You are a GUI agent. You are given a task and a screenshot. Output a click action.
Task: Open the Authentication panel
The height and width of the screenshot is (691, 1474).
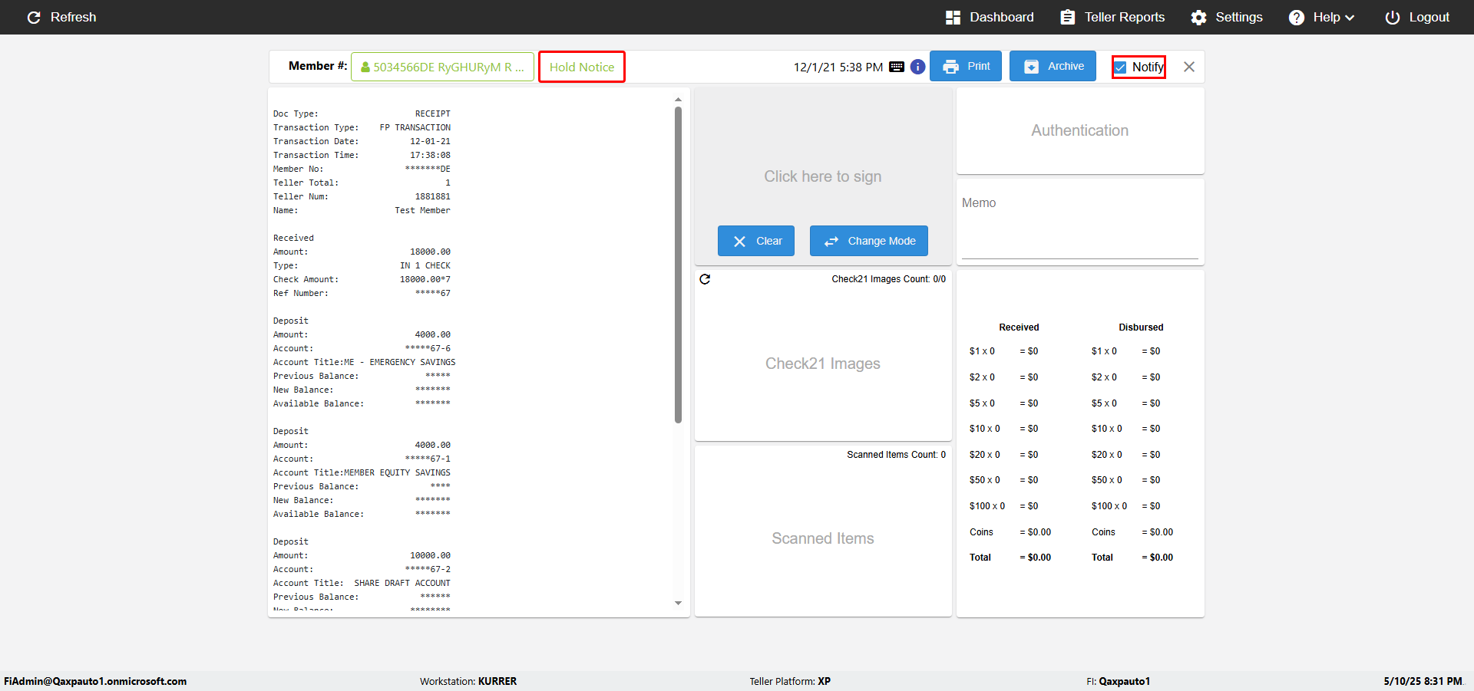[1080, 130]
